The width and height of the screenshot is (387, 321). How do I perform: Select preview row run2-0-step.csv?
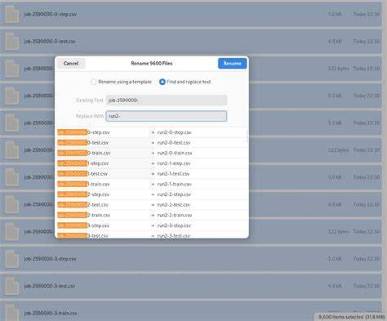click(152, 132)
